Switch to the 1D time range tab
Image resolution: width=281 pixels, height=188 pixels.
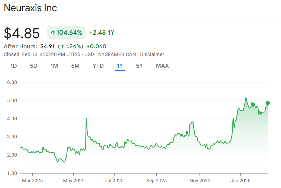(14, 66)
